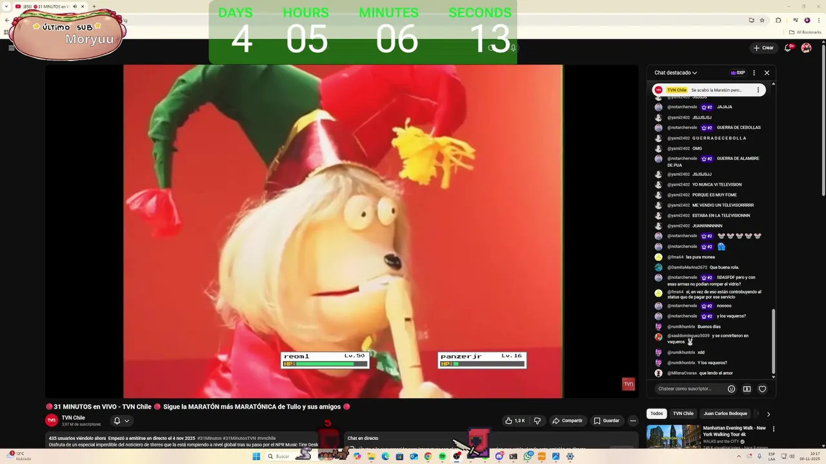Open Settings gear from taskbar
The height and width of the screenshot is (464, 826).
570,456
